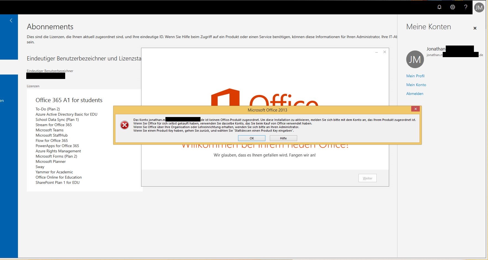Open the notifications bell icon
Viewport: 488px width, 260px height.
(439, 7)
